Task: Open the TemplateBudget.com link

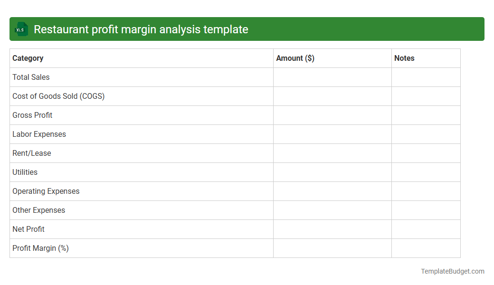Action: pyautogui.click(x=452, y=271)
